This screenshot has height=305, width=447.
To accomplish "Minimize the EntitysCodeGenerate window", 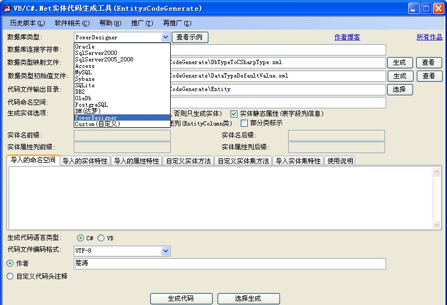I will click(x=414, y=8).
